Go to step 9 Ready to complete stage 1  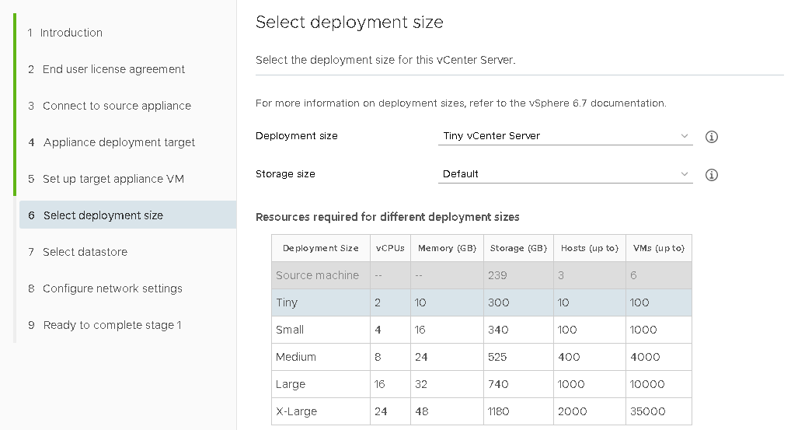(x=112, y=325)
